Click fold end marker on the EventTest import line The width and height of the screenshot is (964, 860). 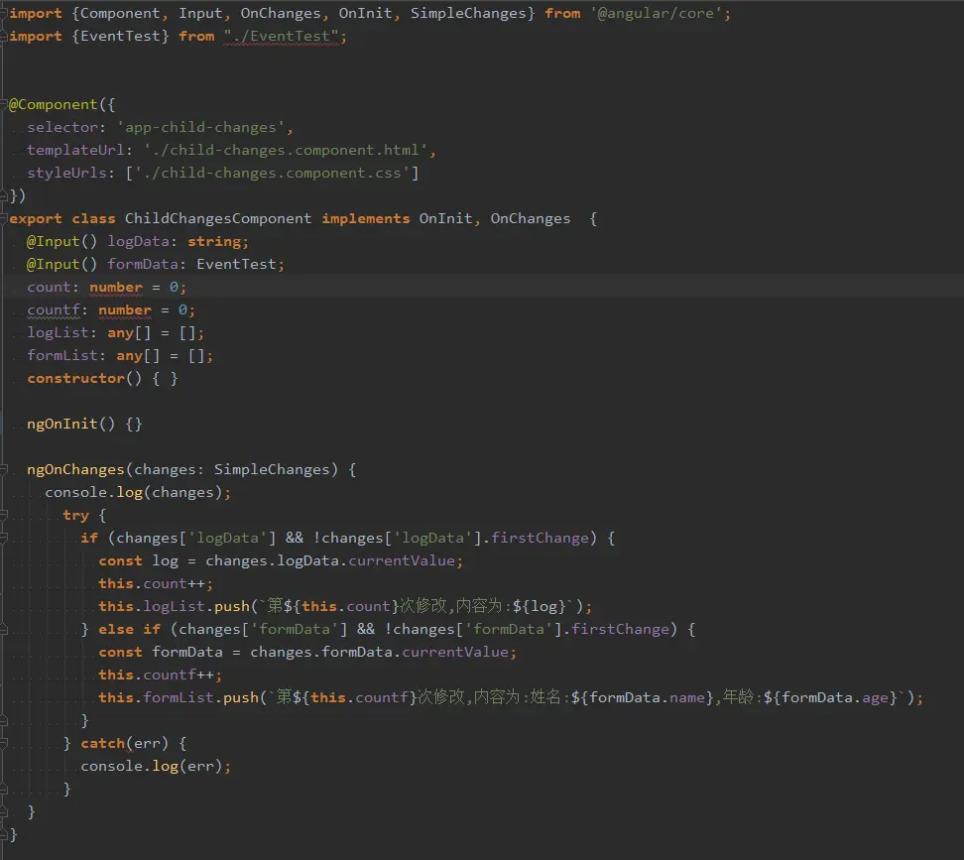point(4,37)
